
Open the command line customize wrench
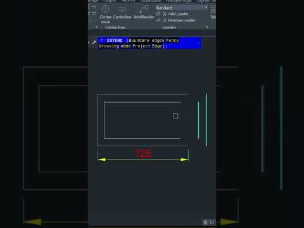coord(94,42)
